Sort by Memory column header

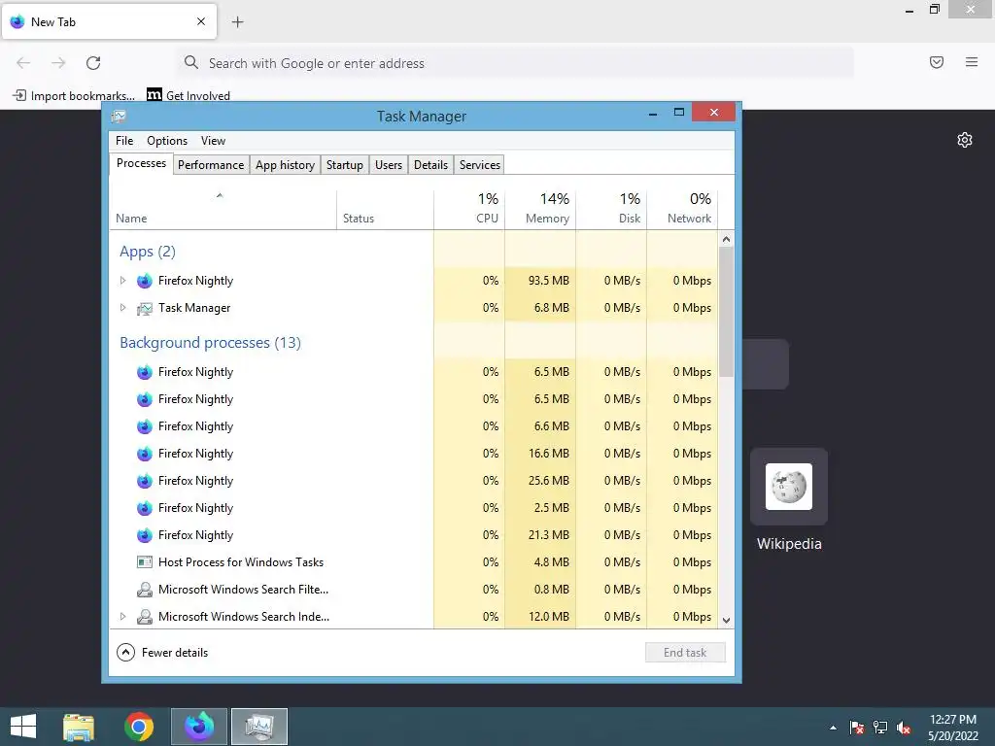click(x=540, y=210)
